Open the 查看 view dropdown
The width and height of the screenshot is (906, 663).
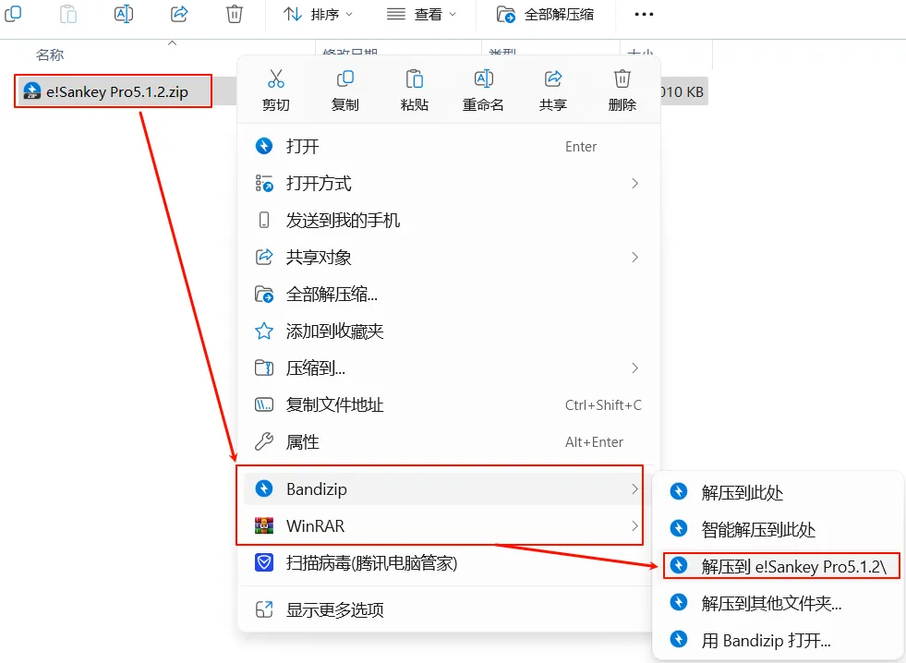[x=422, y=14]
